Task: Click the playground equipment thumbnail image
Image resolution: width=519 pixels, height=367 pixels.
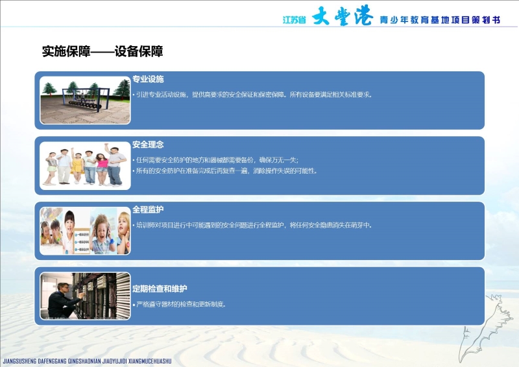Action: click(85, 101)
